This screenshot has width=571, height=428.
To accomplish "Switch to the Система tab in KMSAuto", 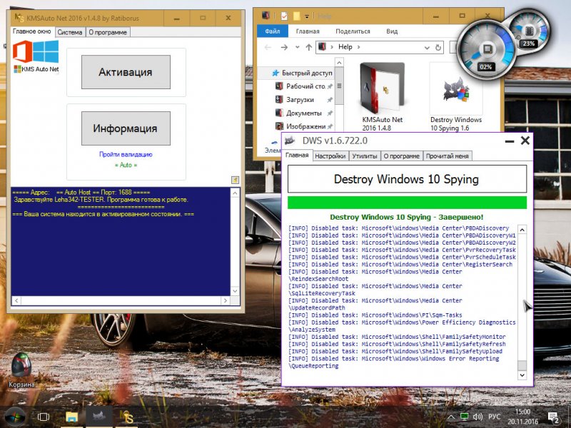I will pos(70,32).
